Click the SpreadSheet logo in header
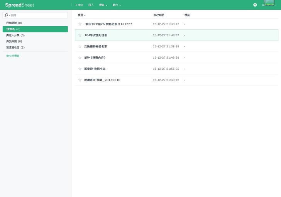The height and width of the screenshot is (197, 281). pyautogui.click(x=20, y=5)
